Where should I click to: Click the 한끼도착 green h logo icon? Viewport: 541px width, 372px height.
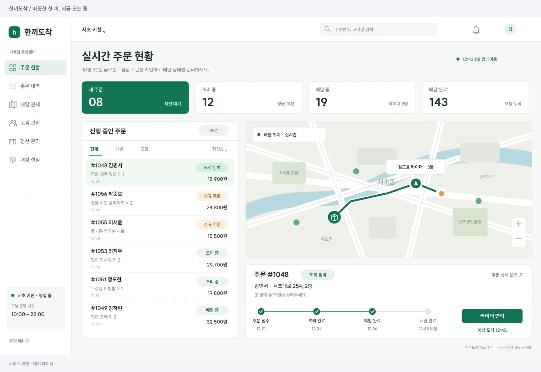(x=15, y=32)
